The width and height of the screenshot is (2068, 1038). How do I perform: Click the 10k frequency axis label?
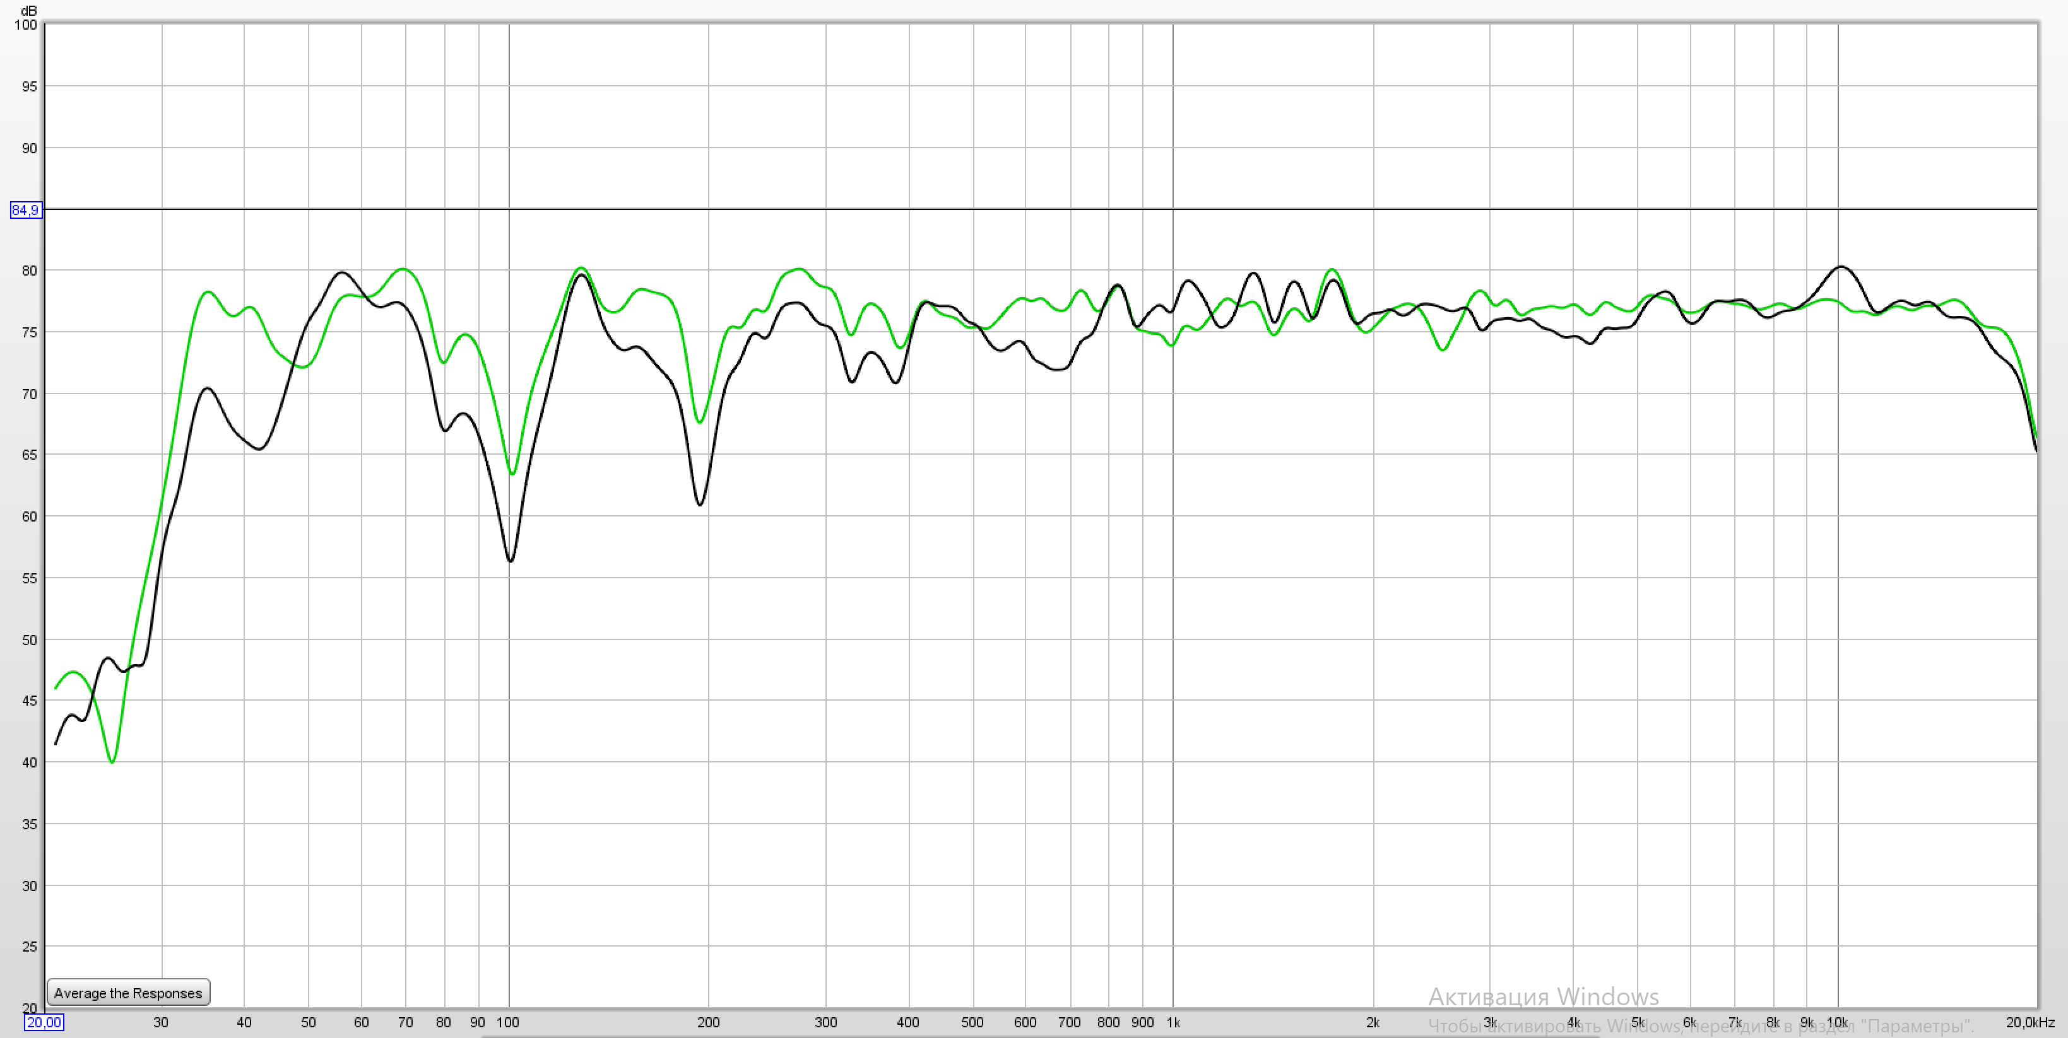tap(1838, 1023)
